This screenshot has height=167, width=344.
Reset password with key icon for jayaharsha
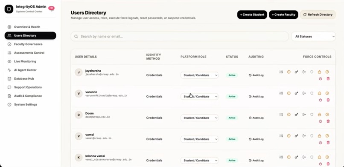click(x=296, y=72)
